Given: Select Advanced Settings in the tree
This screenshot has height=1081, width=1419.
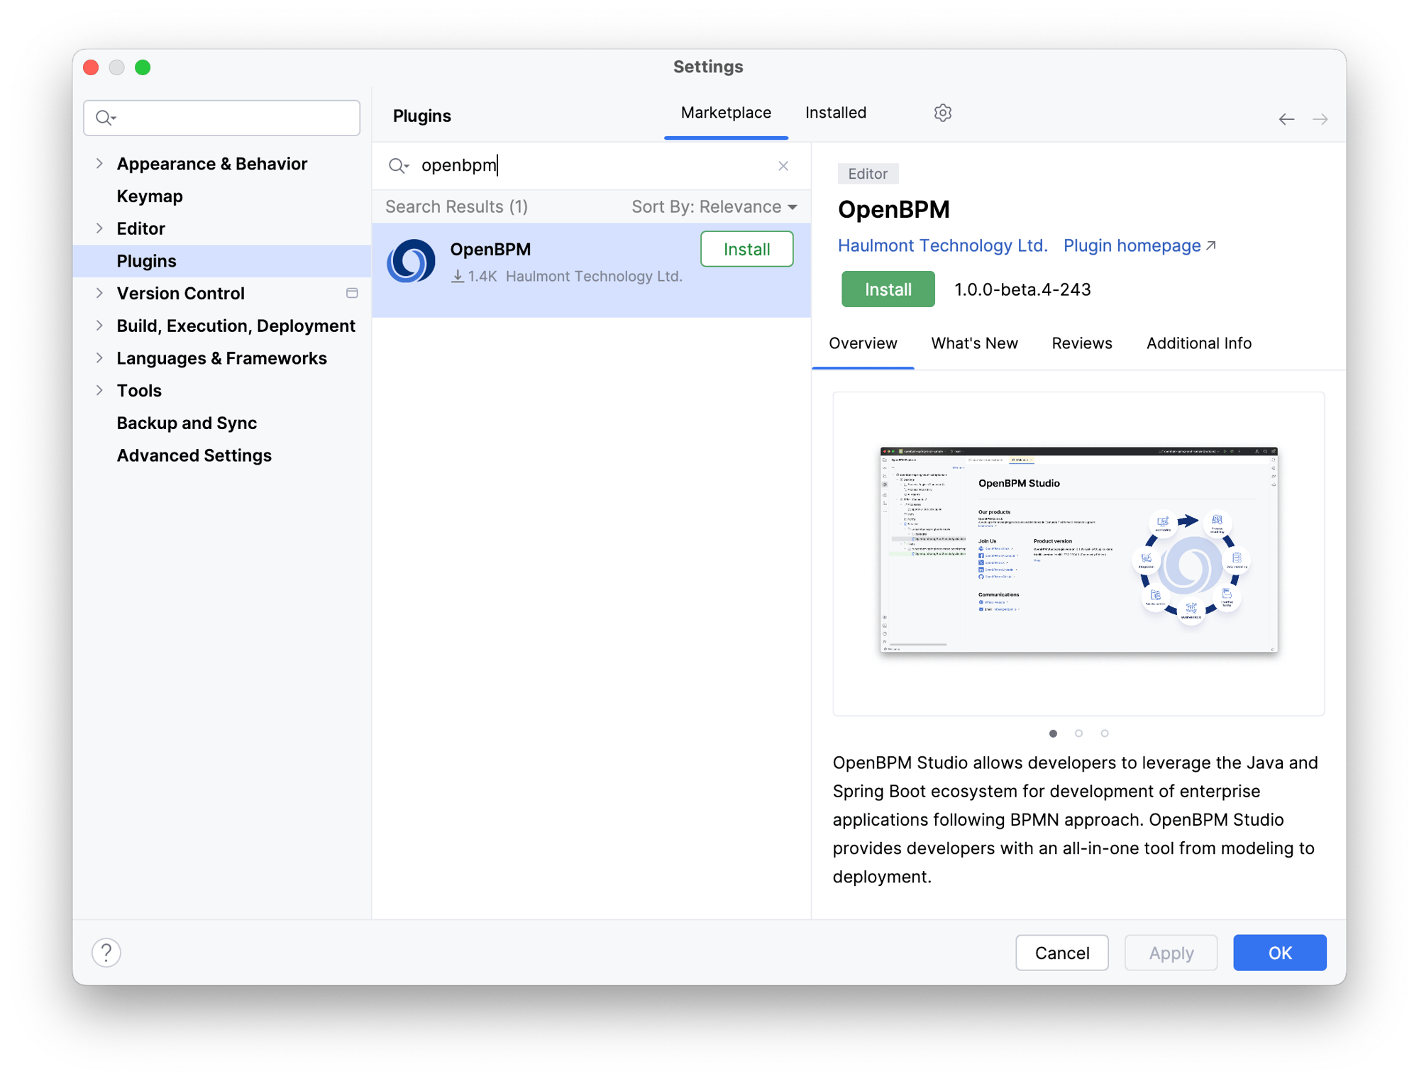Looking at the screenshot, I should tap(194, 455).
